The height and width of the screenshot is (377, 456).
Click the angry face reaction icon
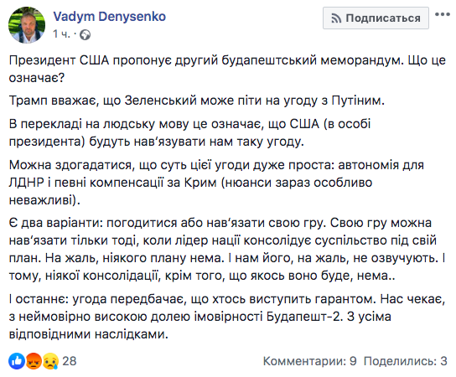tap(34, 361)
